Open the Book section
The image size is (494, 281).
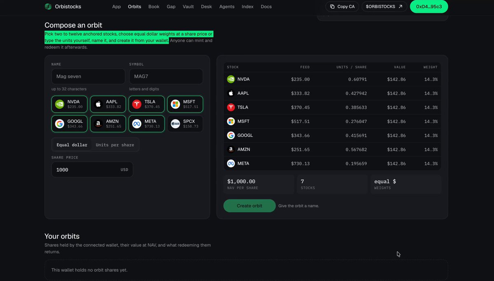click(154, 7)
